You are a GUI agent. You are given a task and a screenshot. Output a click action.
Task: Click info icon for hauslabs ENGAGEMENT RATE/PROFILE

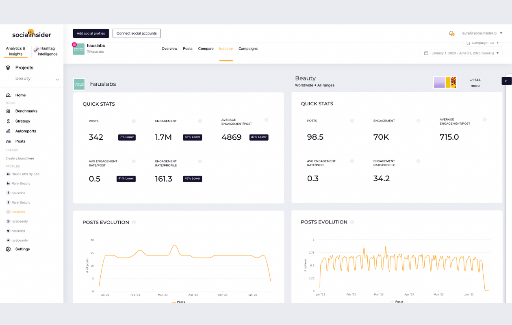coord(200,161)
